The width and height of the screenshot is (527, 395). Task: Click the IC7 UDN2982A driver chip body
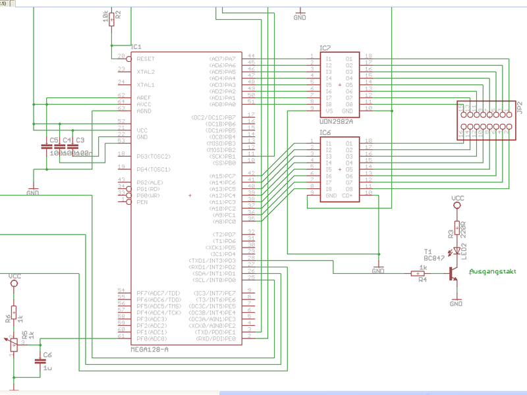click(340, 85)
